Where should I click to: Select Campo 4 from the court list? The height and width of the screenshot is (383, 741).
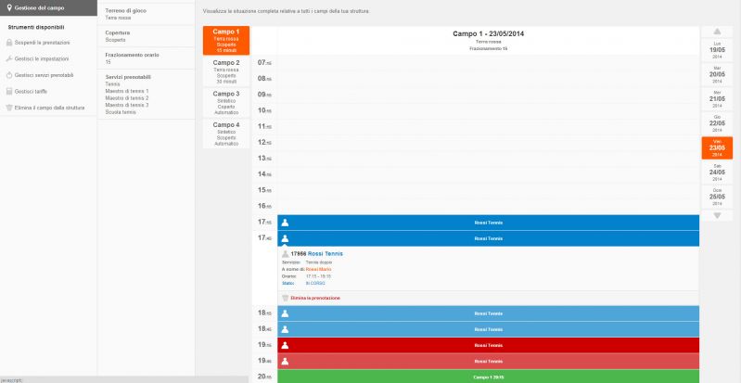226,134
